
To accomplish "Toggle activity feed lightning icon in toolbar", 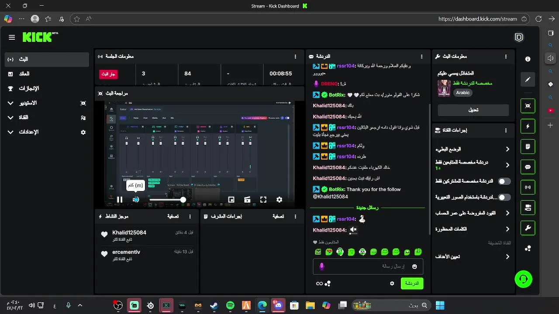I will pos(528,126).
